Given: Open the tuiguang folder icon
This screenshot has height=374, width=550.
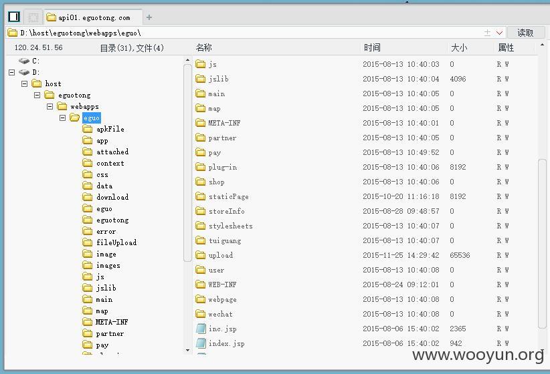Looking at the screenshot, I should pyautogui.click(x=200, y=240).
